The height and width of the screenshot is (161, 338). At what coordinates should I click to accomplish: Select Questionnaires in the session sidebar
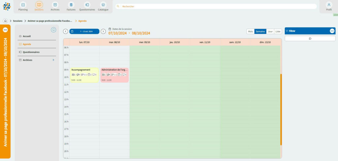31,52
